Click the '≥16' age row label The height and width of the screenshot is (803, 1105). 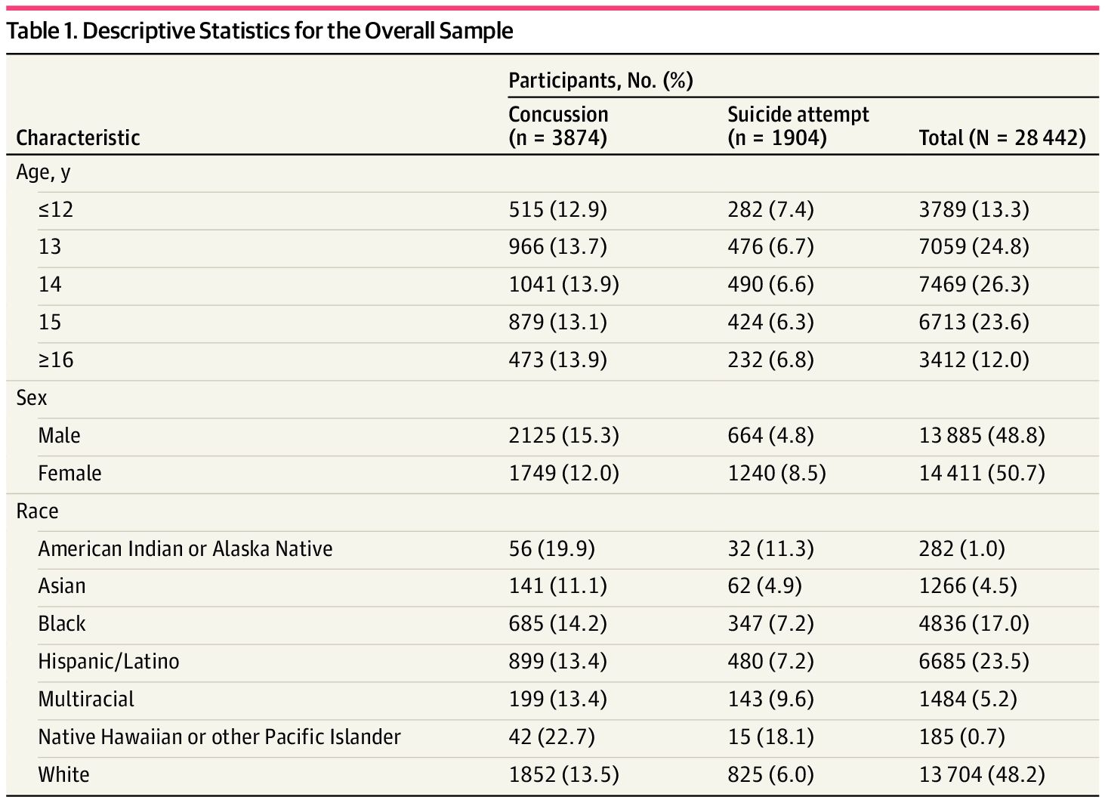point(56,360)
